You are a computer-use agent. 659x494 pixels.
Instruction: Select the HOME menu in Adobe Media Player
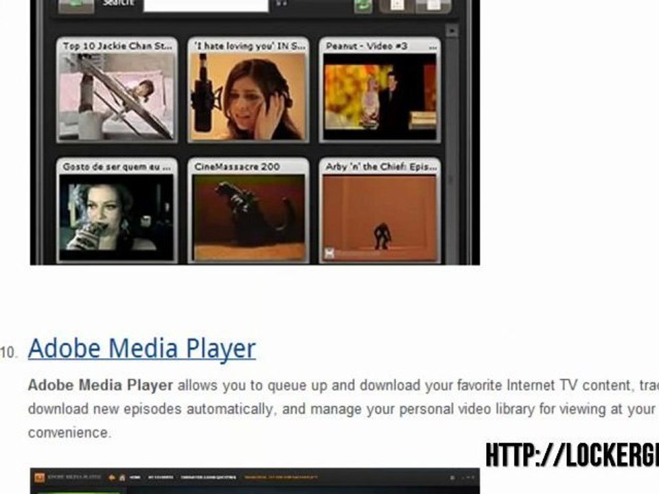[x=135, y=478]
